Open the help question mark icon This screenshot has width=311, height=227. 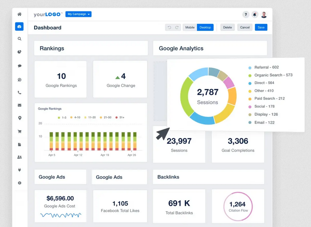[246, 15]
